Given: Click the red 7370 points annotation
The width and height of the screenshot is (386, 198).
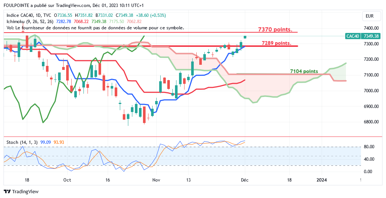Looking at the screenshot, I should point(275,29).
